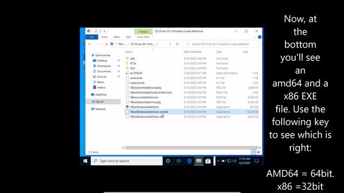Screen dimensions: 344x193
Task: Select the 'autorun.sh' file
Action: (136, 78)
